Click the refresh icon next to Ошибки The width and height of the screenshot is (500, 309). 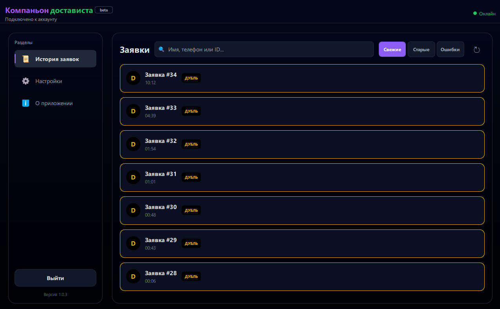(476, 50)
